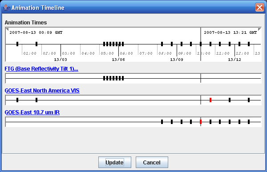The height and width of the screenshot is (172, 267).
Task: Click the 05:00 hour label
Action: click(x=107, y=53)
